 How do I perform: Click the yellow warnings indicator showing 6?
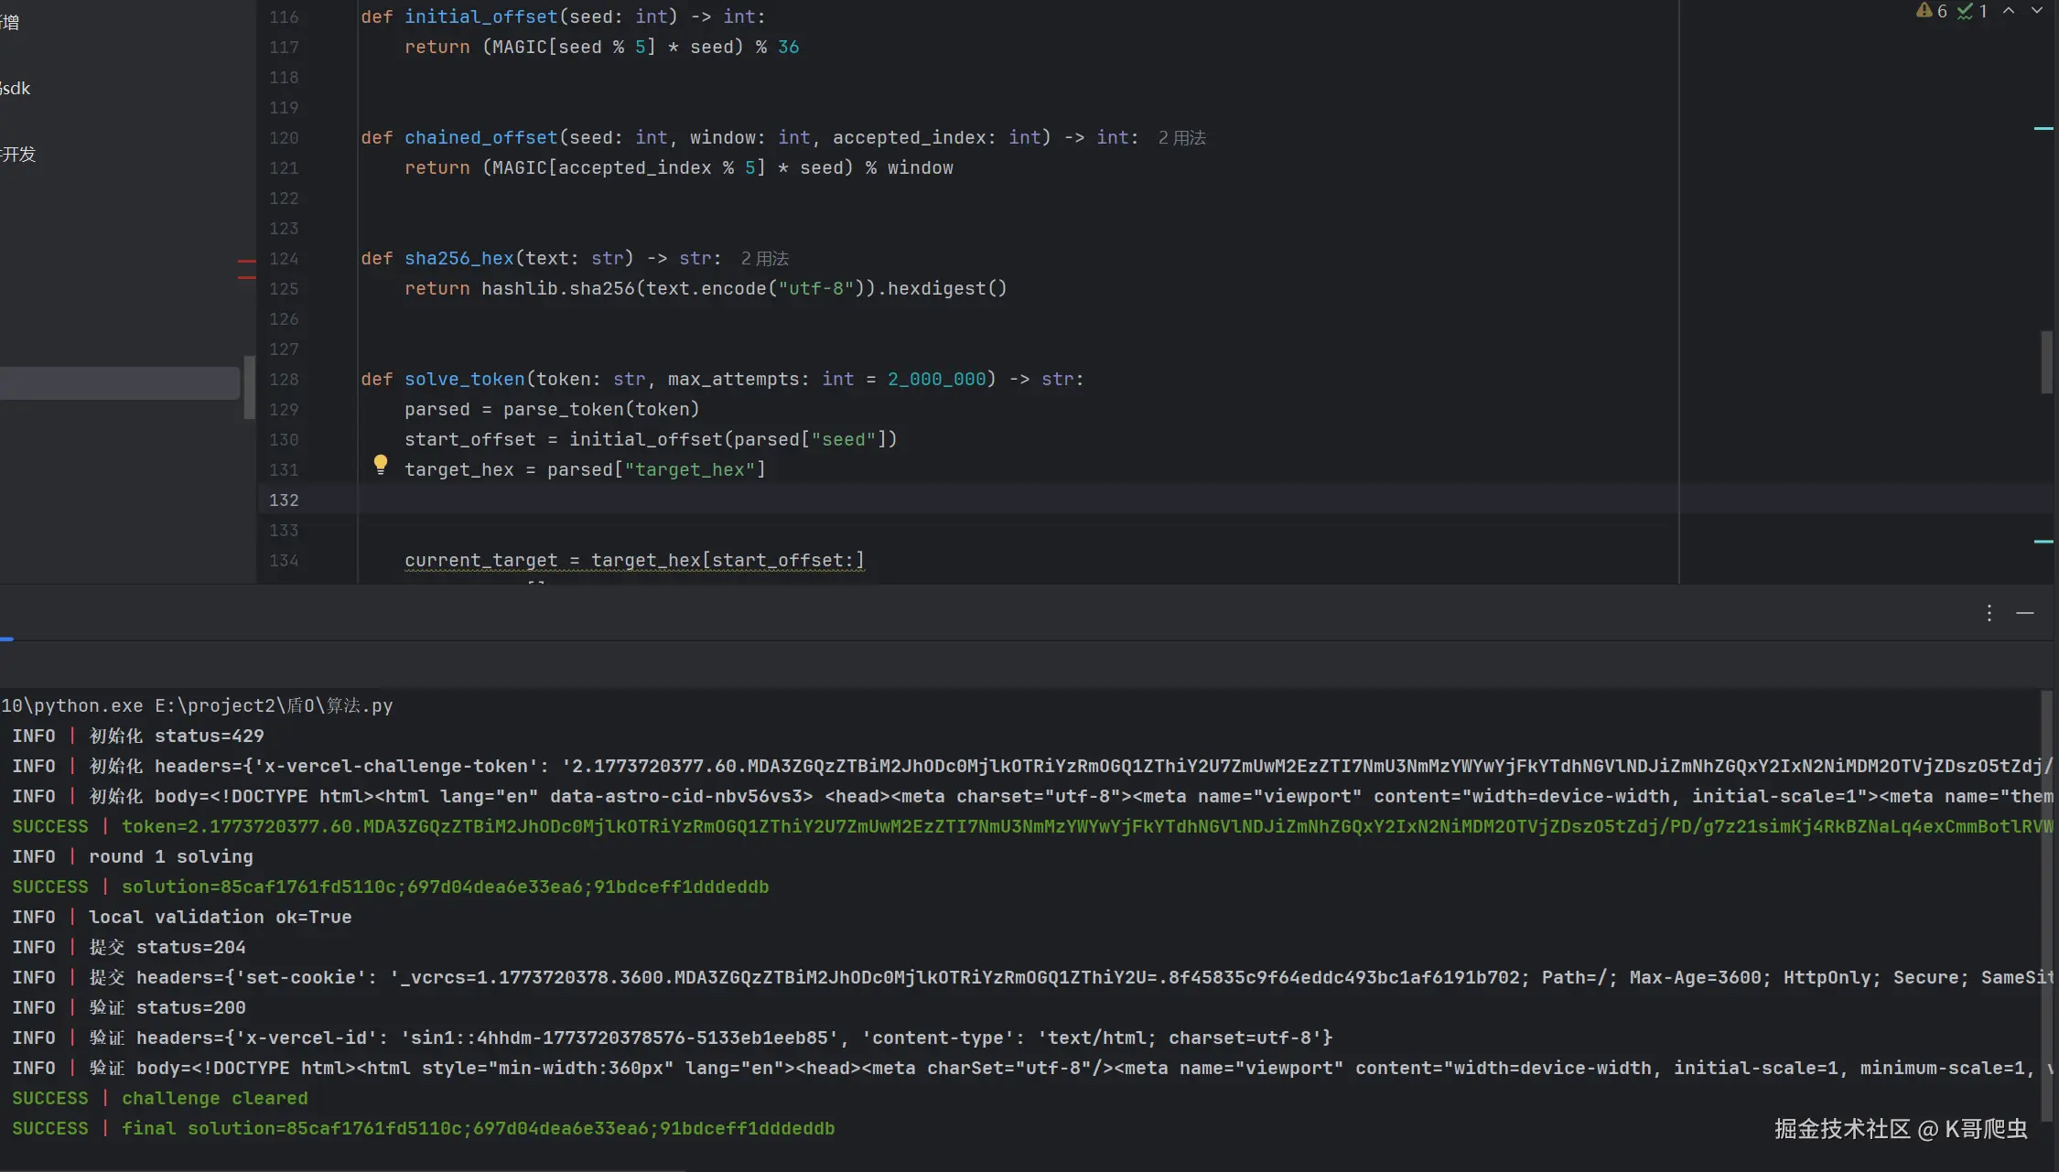tap(1931, 11)
